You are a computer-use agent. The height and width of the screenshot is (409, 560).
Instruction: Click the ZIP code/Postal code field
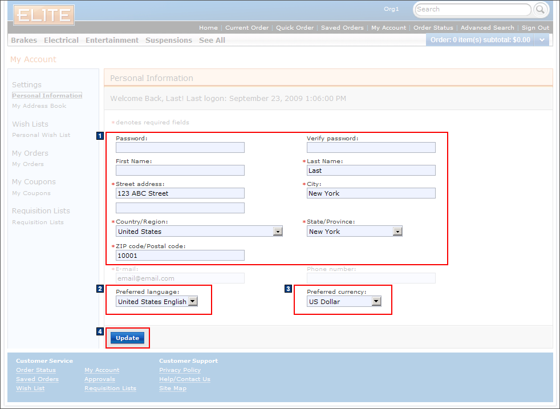tap(180, 256)
